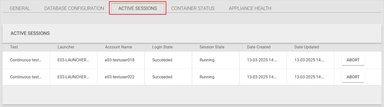Screen dimensions: 384x107
Task: Click the Session State column header
Action: (212, 47)
